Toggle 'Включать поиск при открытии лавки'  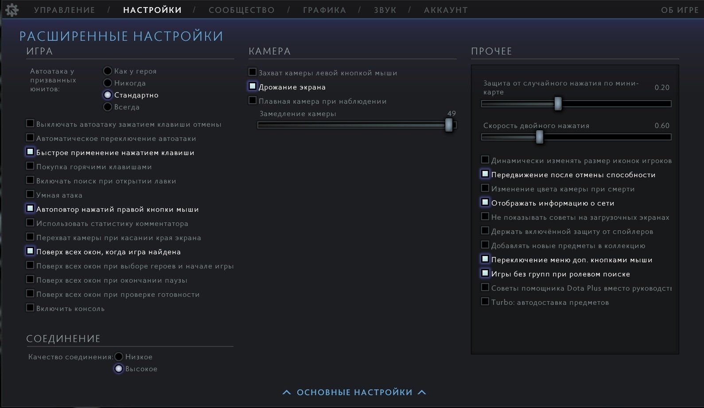[30, 180]
